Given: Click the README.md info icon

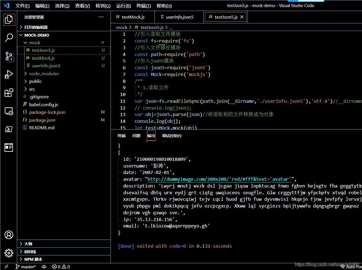Looking at the screenshot, I should tap(25, 128).
